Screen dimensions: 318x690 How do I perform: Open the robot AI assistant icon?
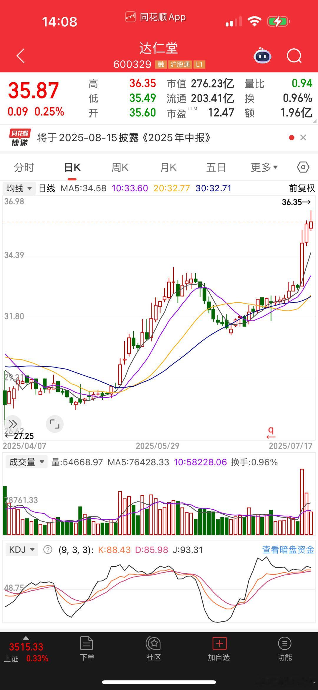tap(262, 55)
